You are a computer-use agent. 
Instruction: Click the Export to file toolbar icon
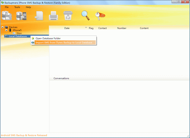tap(39, 16)
